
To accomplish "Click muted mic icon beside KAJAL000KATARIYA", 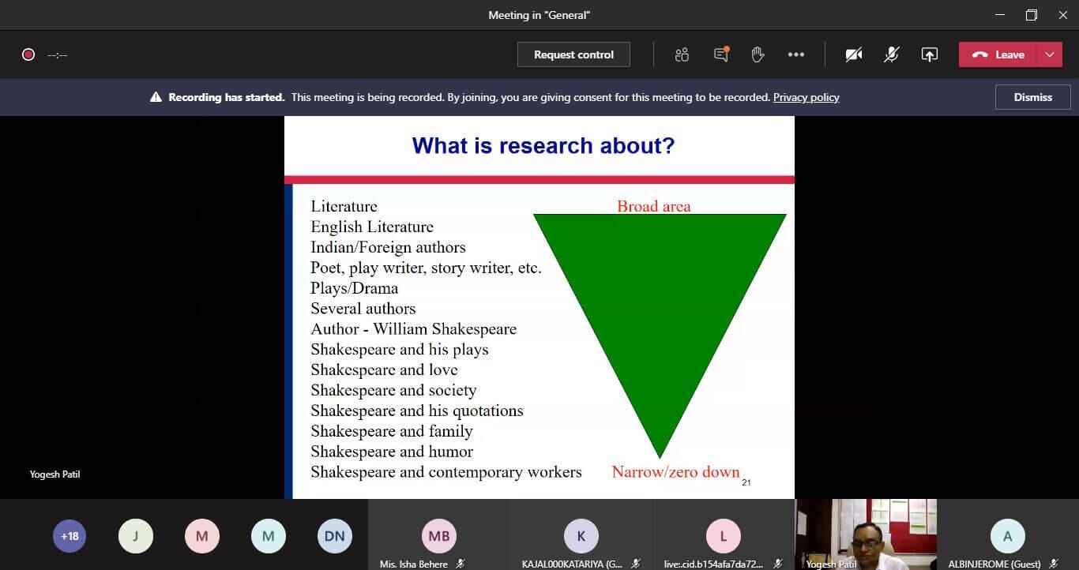I will click(636, 564).
